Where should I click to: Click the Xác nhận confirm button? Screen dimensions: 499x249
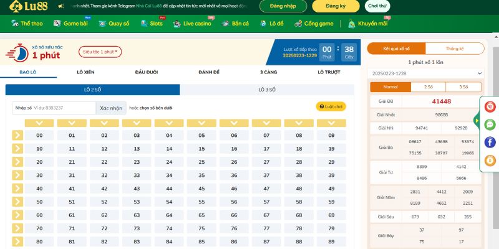tap(110, 108)
